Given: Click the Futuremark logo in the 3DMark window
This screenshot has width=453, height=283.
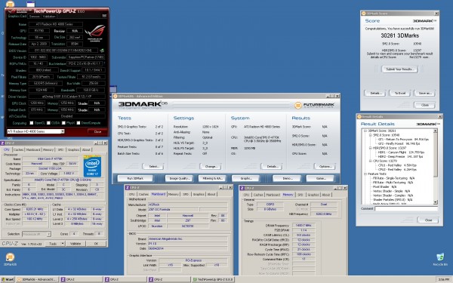Looking at the screenshot, I should coord(314,105).
